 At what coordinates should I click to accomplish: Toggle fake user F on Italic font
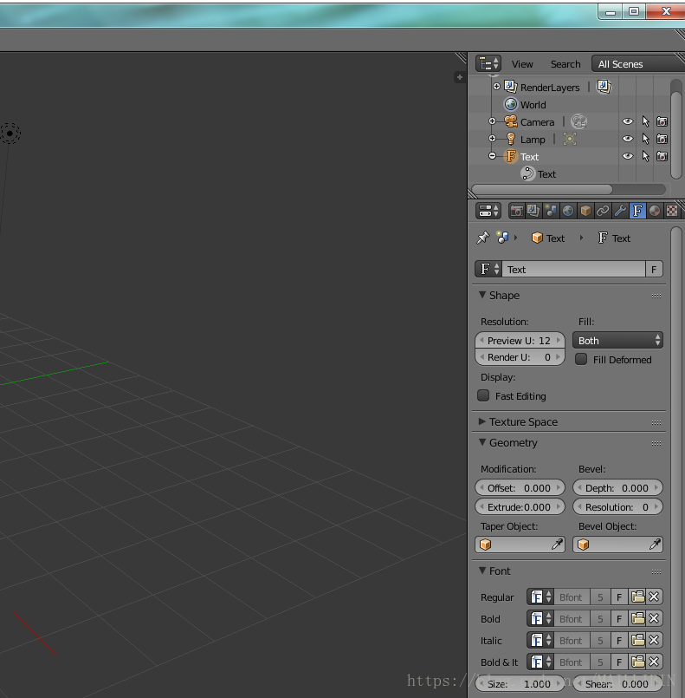(x=619, y=640)
